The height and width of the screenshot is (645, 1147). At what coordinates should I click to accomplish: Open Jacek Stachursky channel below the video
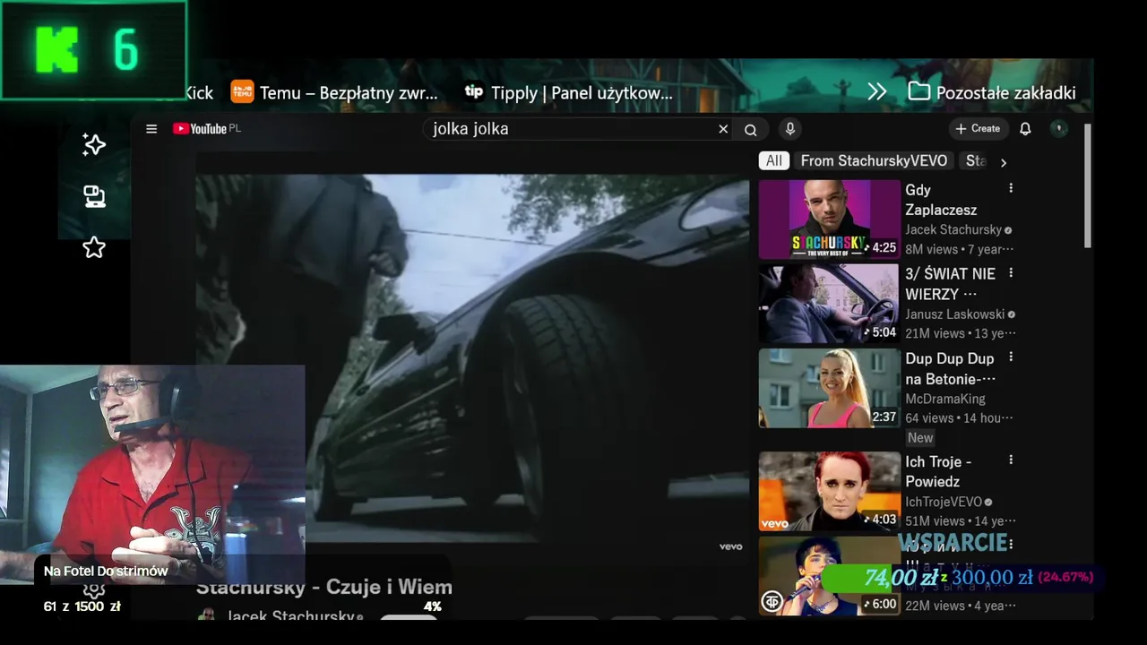[290, 616]
